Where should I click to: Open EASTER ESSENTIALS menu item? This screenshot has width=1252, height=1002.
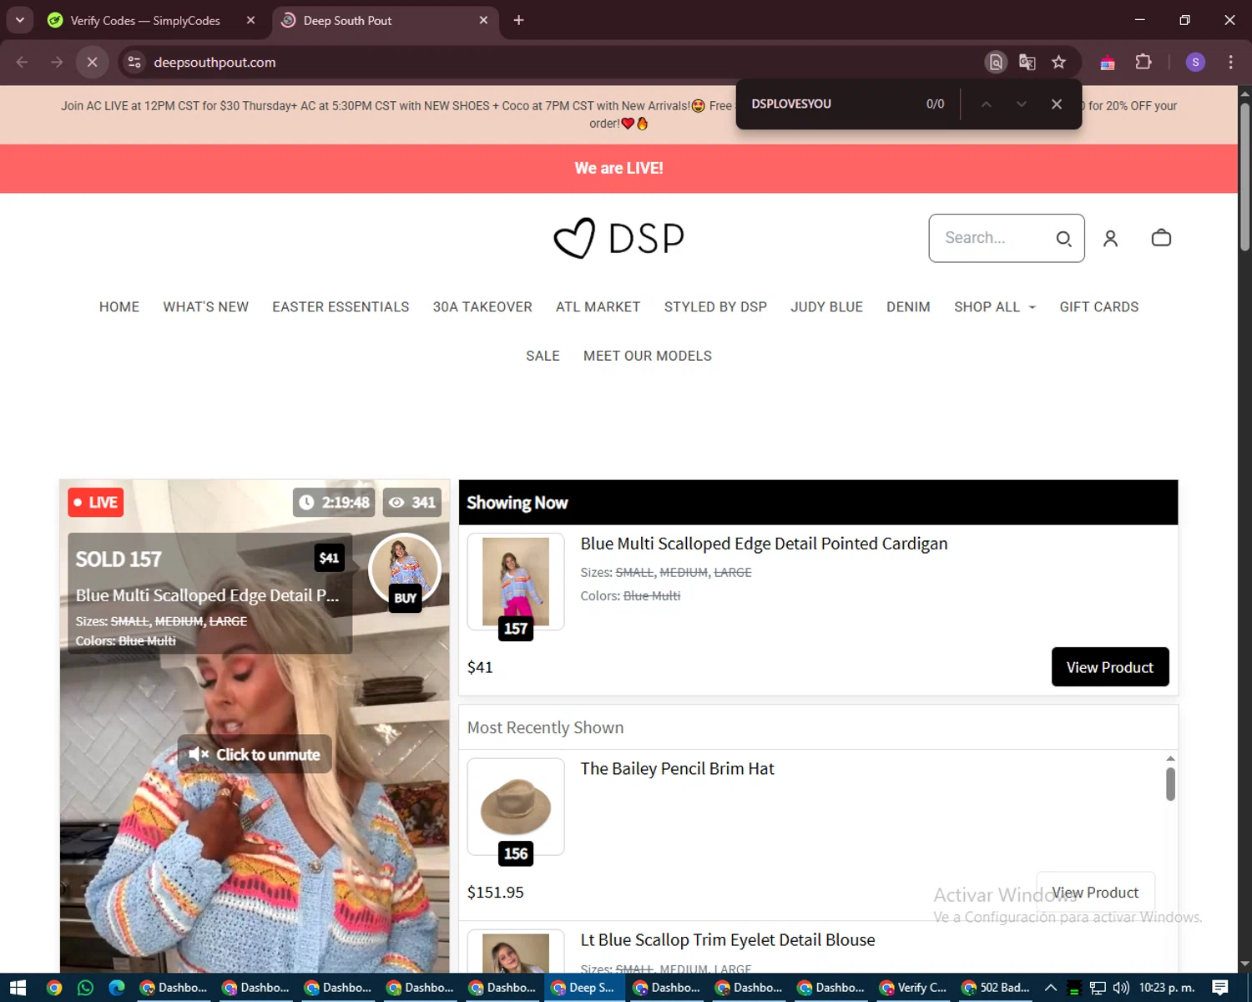[x=341, y=307]
